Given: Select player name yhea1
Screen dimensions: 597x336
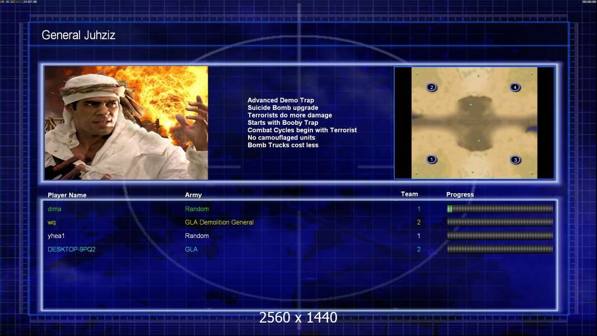Looking at the screenshot, I should tap(56, 236).
